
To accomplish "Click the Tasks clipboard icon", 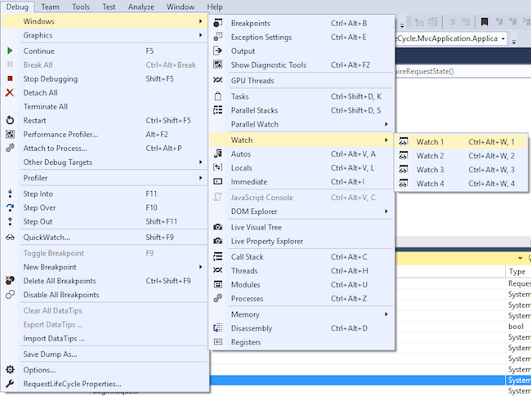I will point(218,96).
